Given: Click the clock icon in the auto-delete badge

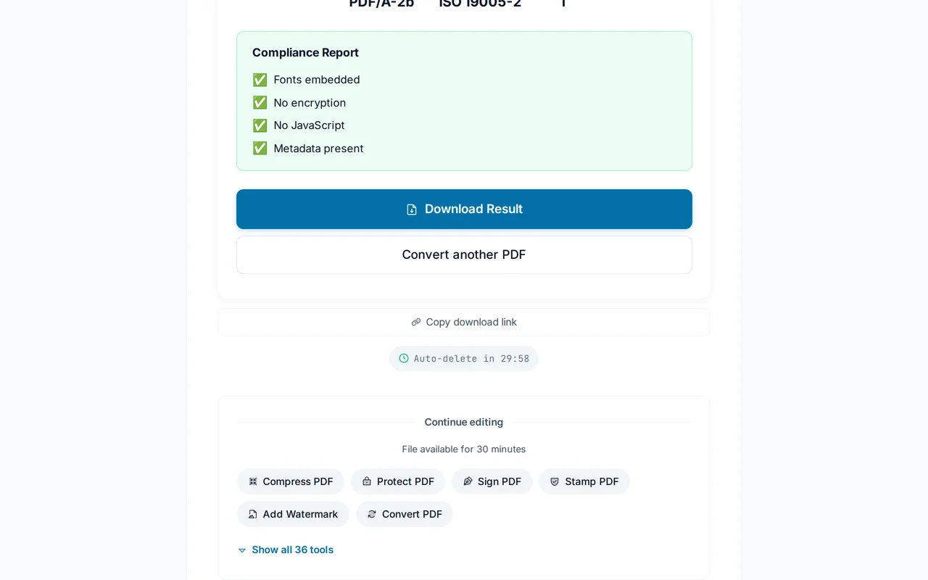Looking at the screenshot, I should coord(403,358).
